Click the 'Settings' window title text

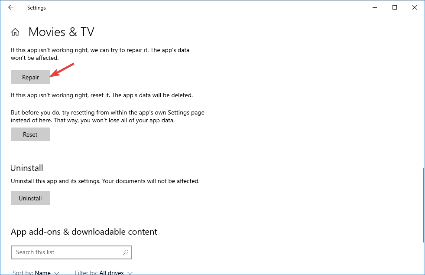(36, 8)
